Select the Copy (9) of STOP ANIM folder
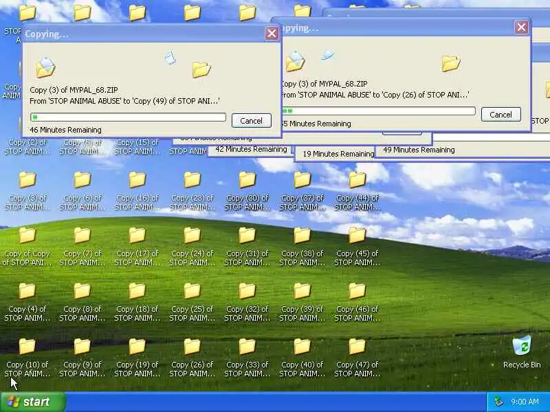This screenshot has height=412, width=550. [x=82, y=358]
